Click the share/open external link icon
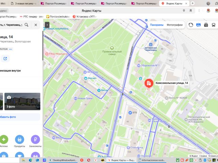Image resolution: width=218 pixels, height=163 pixels. click(x=5, y=58)
